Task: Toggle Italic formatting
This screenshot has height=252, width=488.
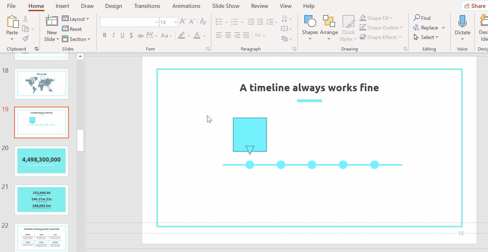Action: [113, 35]
